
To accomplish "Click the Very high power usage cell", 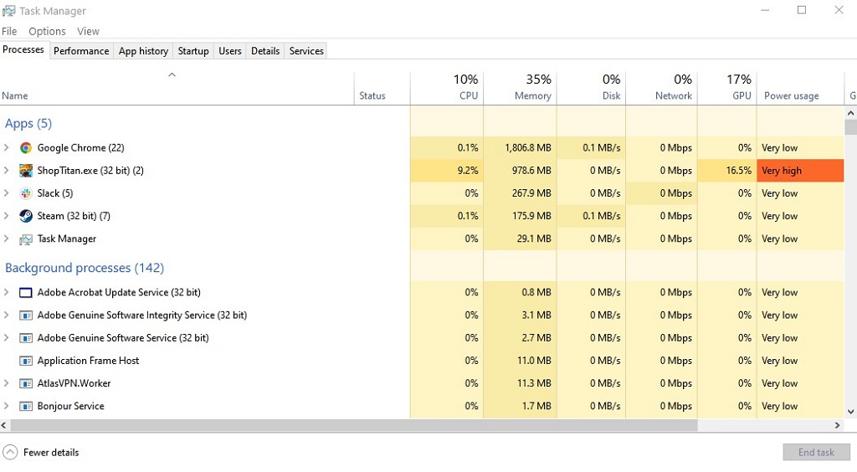I will (801, 171).
